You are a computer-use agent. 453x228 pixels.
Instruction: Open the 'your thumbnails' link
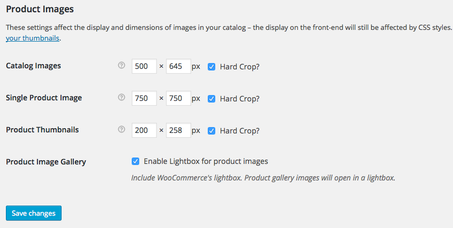(x=33, y=38)
